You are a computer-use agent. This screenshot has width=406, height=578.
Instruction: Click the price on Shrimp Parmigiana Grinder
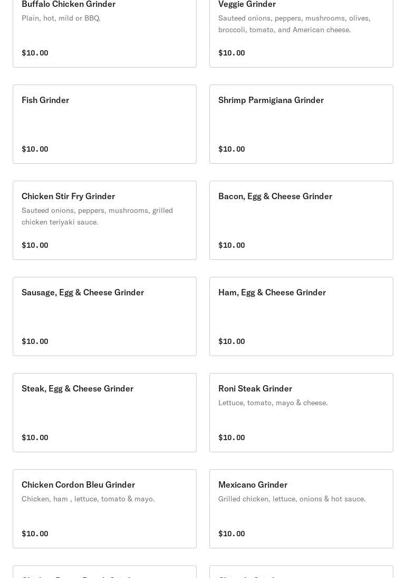(x=231, y=149)
